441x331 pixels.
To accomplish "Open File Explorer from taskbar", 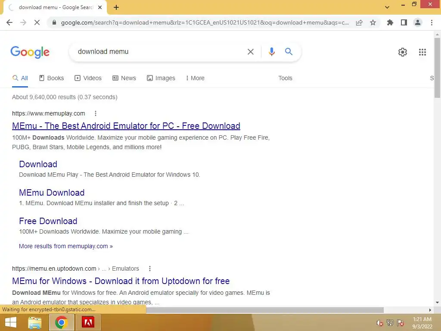I will [35, 322].
